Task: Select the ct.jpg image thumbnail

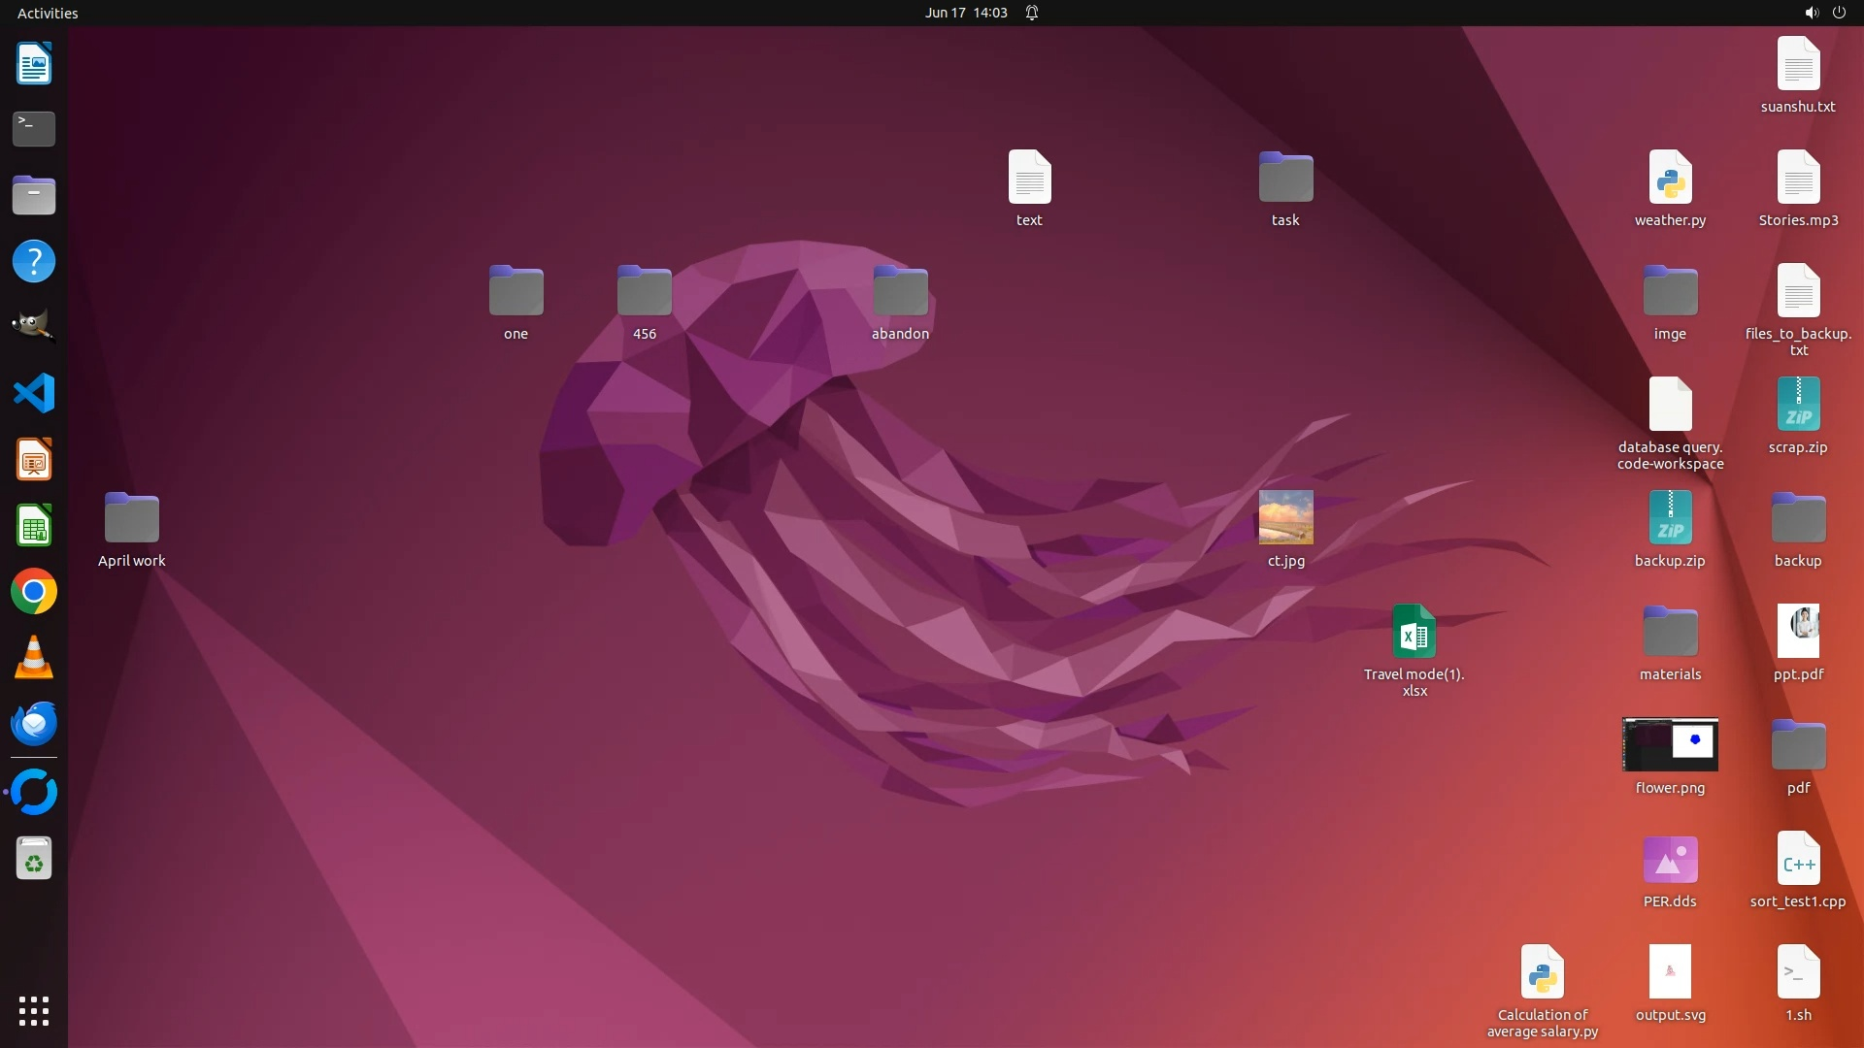Action: pos(1285,517)
